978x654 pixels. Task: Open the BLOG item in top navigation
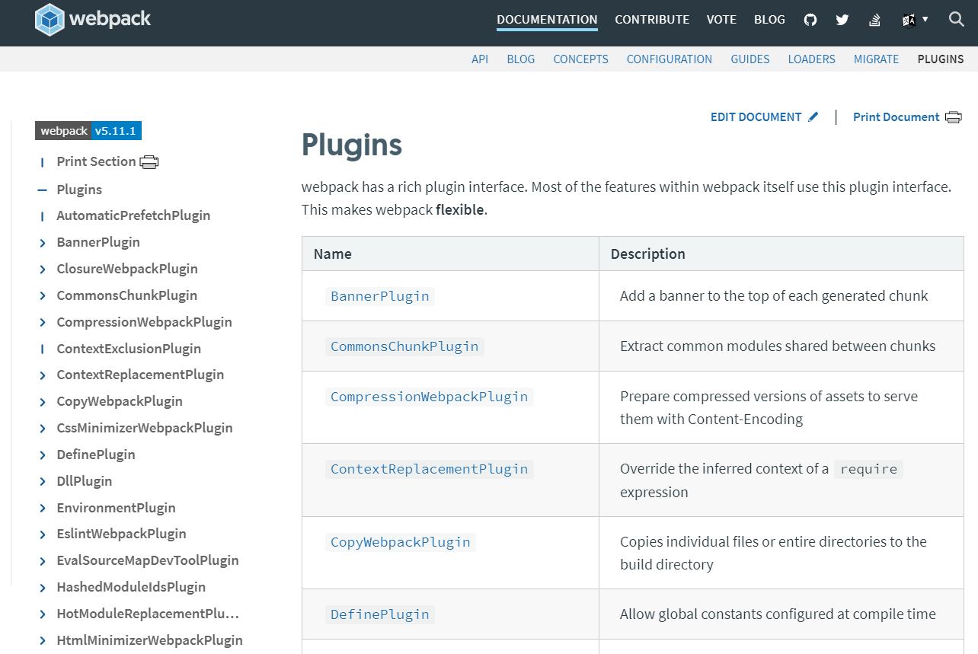[769, 20]
